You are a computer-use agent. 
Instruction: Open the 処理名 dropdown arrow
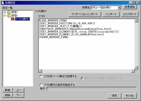point(119,7)
